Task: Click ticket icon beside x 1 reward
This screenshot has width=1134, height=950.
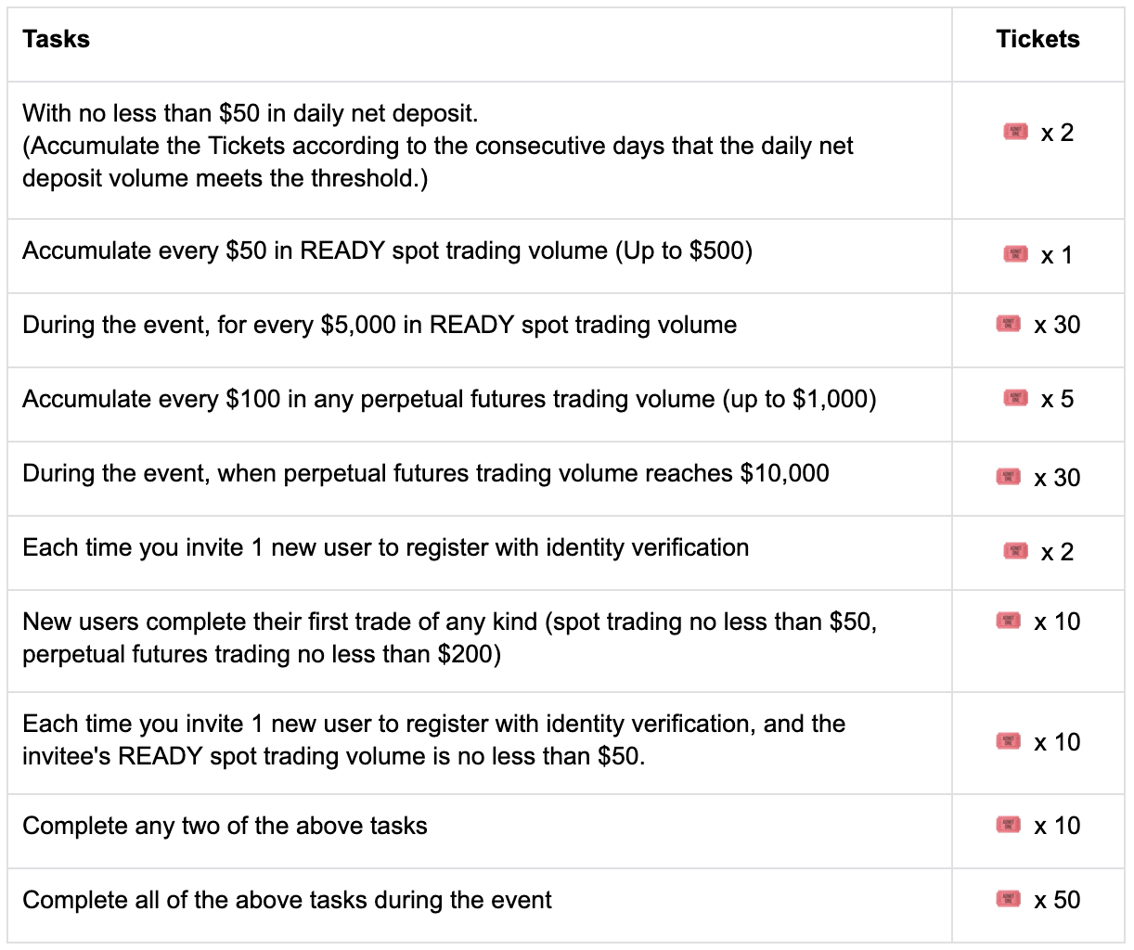Action: (x=1015, y=253)
